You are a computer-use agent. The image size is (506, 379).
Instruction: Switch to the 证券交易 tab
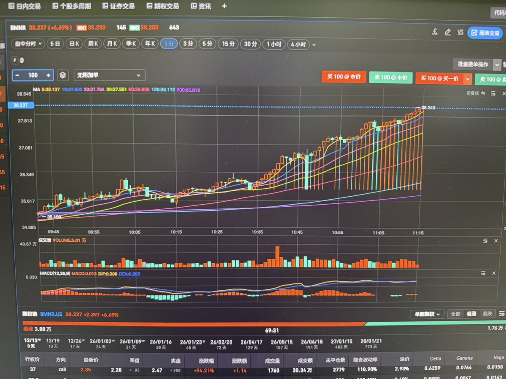point(119,6)
